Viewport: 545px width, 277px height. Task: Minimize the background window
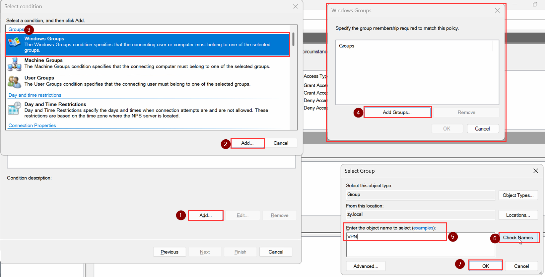pos(515,4)
